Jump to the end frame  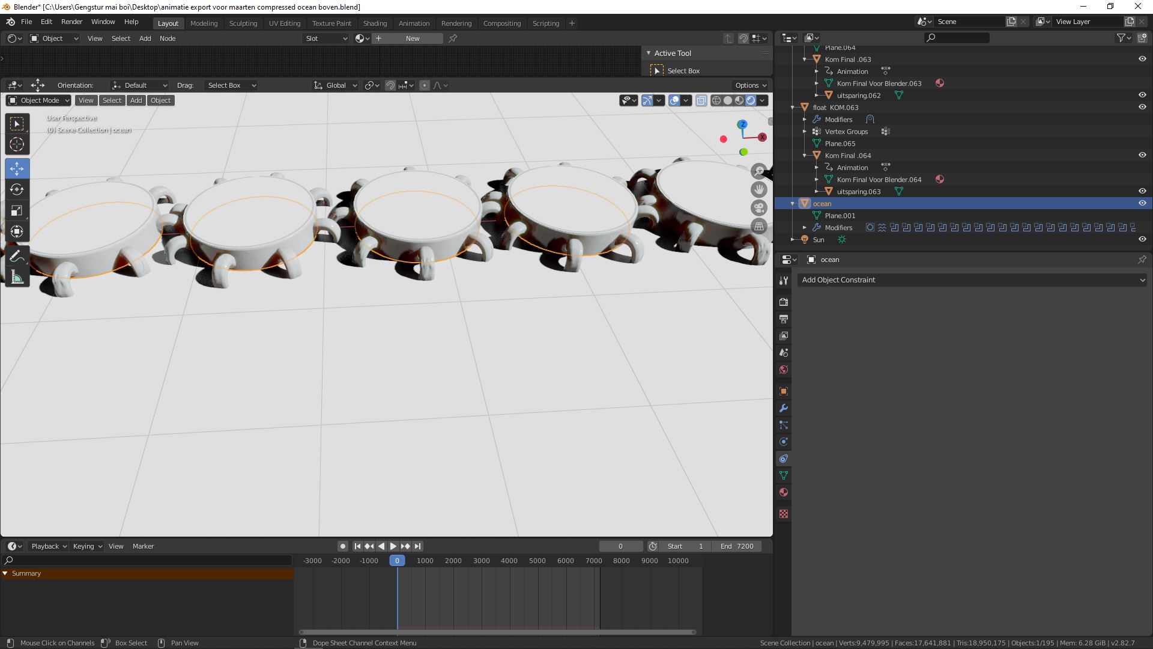tap(417, 547)
